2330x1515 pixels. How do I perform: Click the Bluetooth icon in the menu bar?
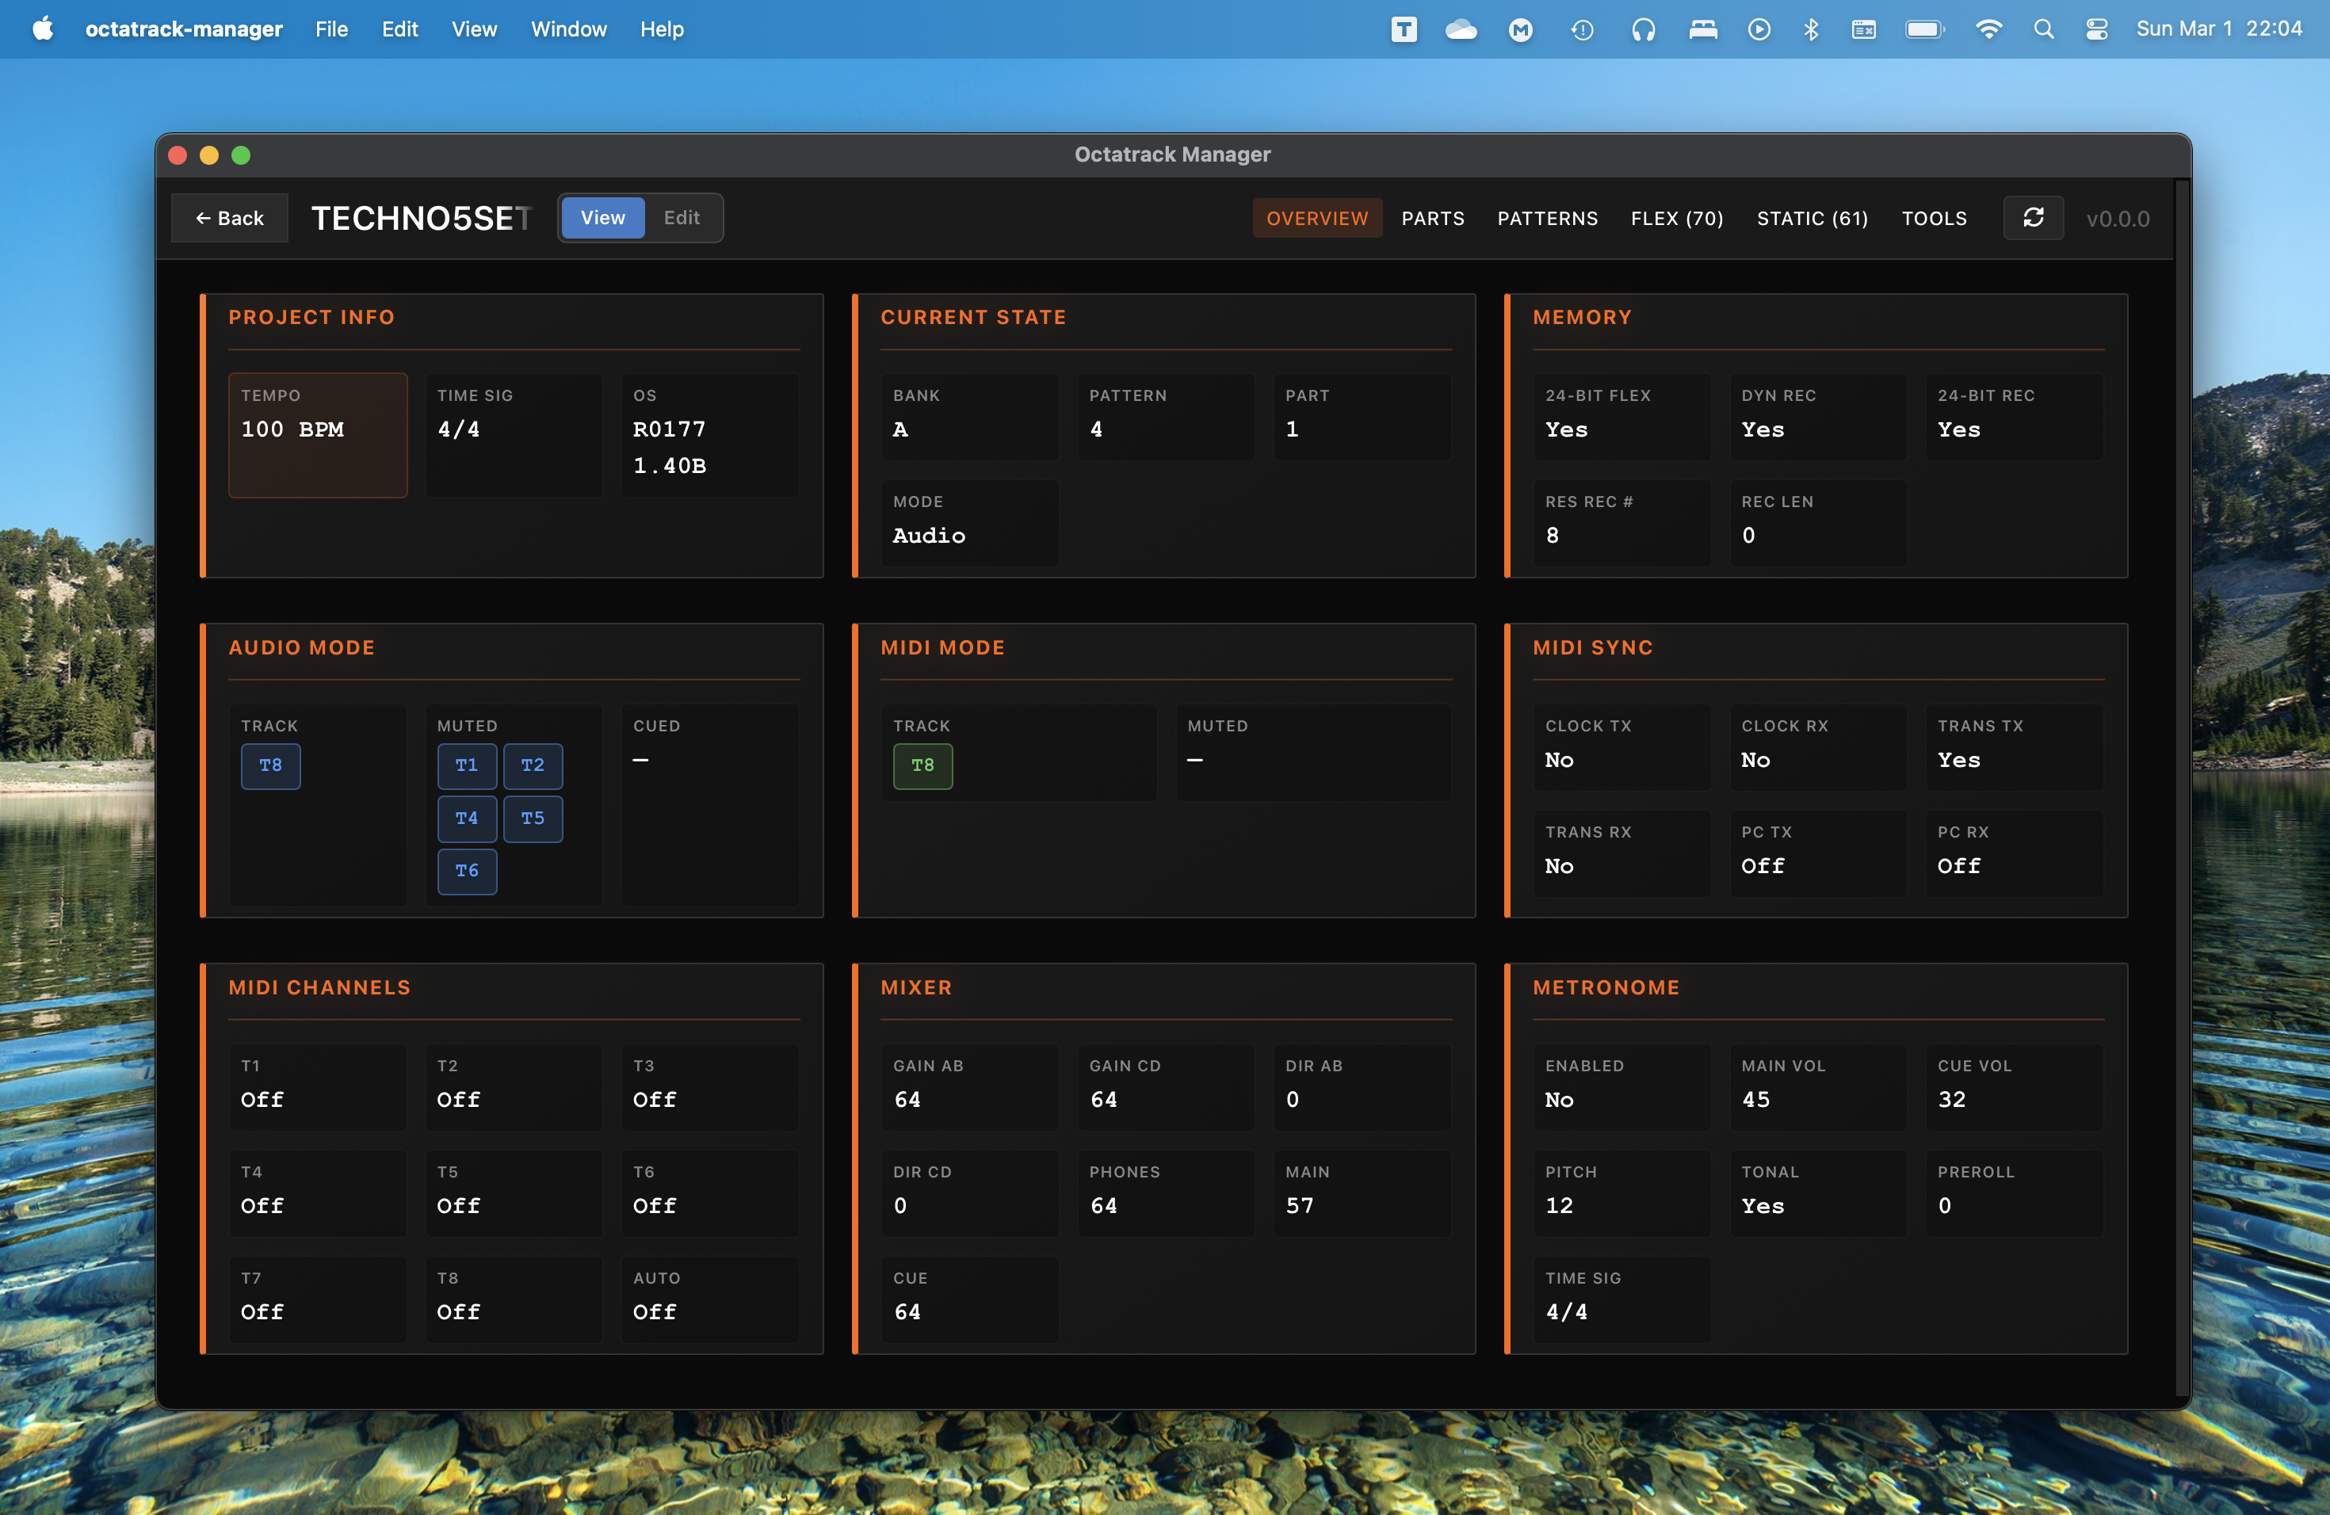(1810, 29)
